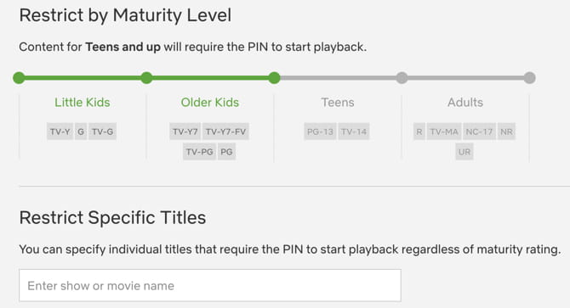
Task: Select the TV-Y7-FV rating badge
Action: [x=225, y=132]
